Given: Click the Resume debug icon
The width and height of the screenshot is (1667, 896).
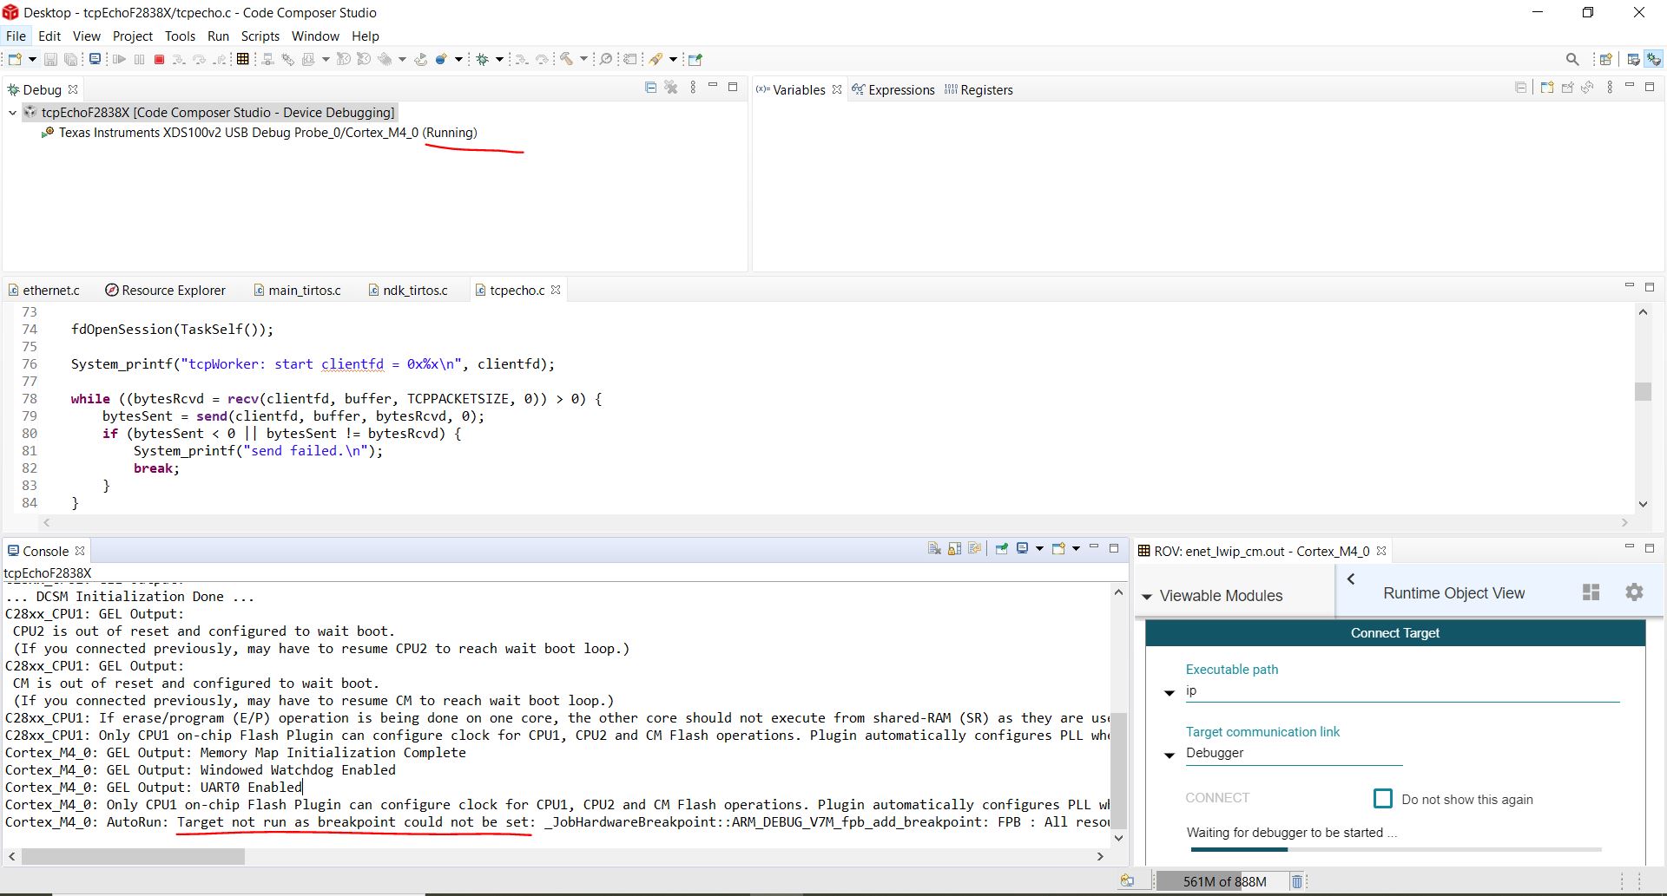Looking at the screenshot, I should pos(120,59).
